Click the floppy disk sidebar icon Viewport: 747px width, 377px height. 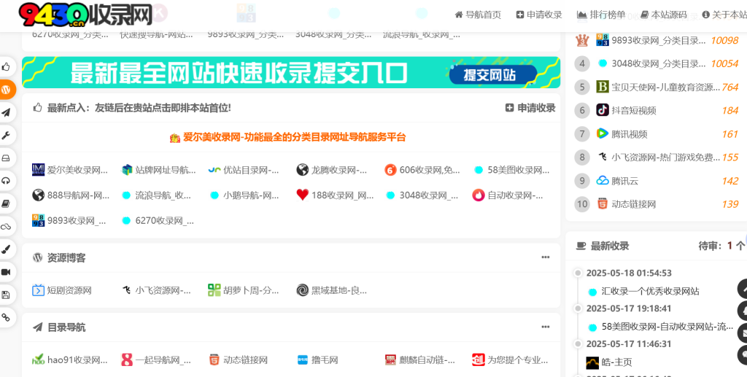click(6, 295)
